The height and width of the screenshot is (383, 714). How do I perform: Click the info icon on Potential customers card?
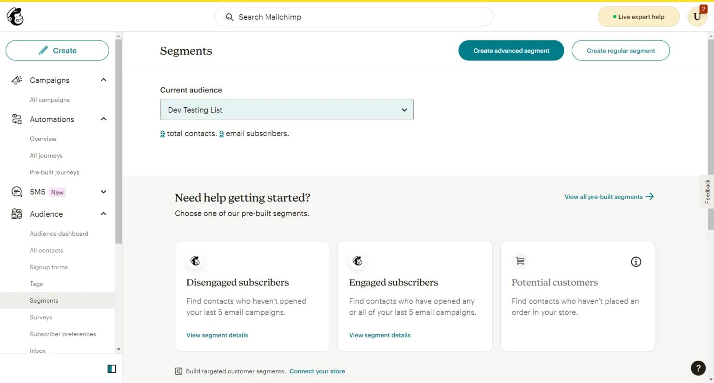636,261
